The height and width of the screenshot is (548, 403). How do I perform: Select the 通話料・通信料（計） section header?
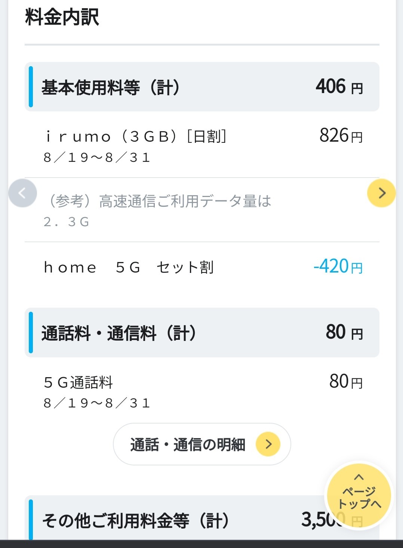coord(119,333)
